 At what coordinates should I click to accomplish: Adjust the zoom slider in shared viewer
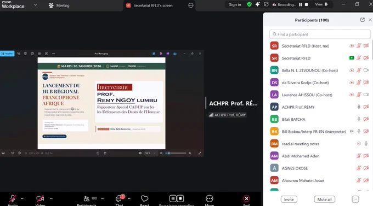176,153
